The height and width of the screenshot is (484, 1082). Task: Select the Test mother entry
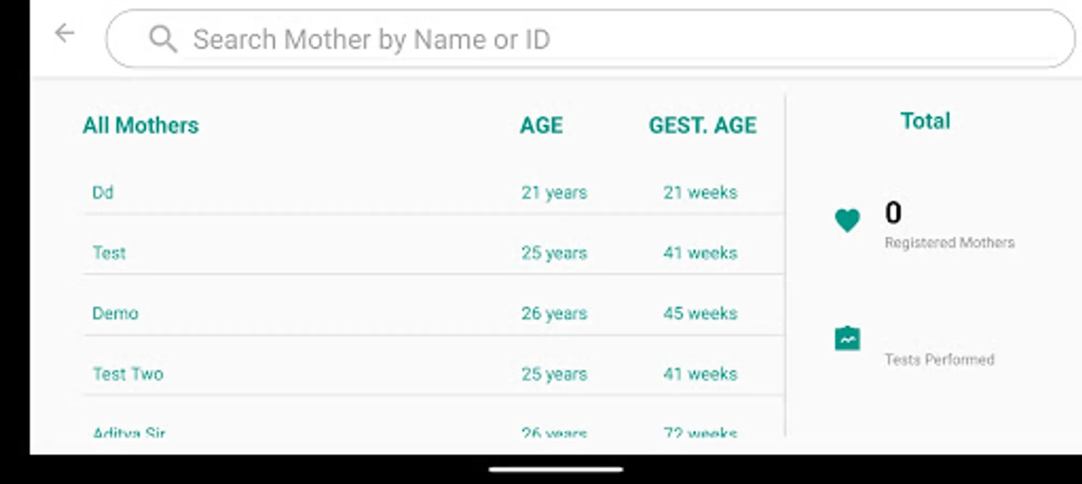(x=433, y=253)
